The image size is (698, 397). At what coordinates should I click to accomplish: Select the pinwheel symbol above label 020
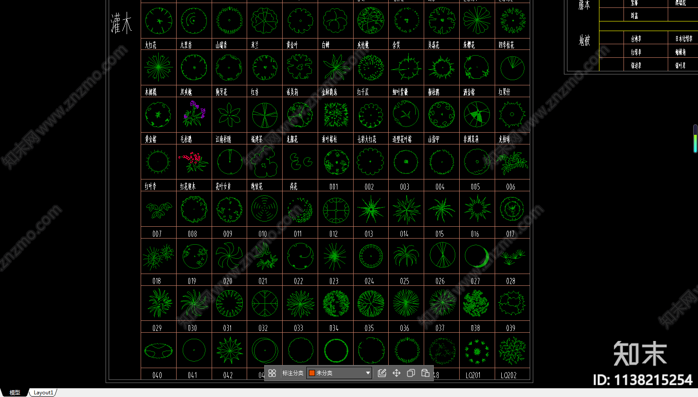[229, 256]
